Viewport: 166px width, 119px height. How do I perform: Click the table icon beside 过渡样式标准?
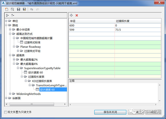click(22, 42)
